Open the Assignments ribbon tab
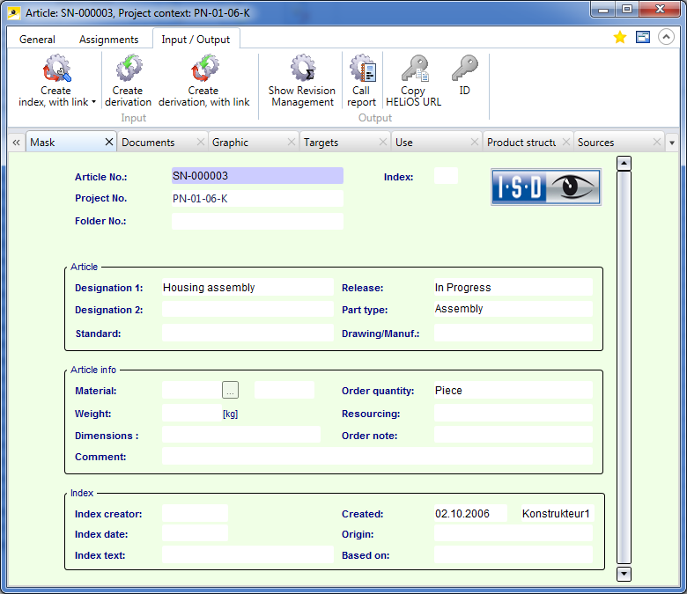 click(x=108, y=40)
